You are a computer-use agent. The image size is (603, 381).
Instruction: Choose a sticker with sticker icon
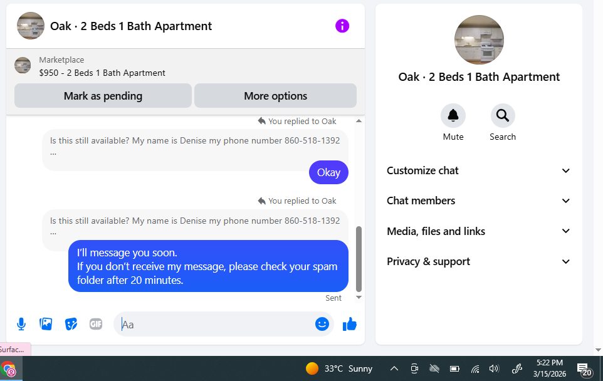coord(71,324)
